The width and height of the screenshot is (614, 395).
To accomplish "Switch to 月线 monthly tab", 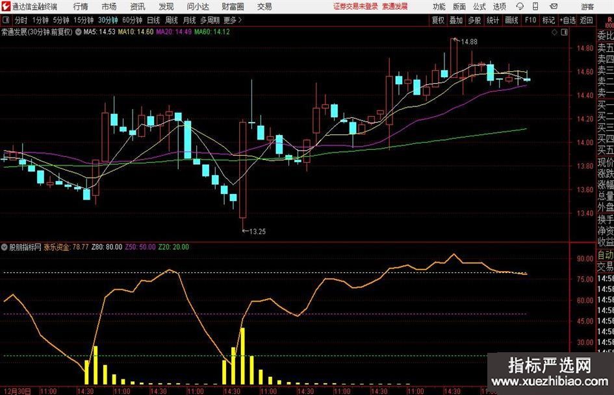I will (x=189, y=20).
